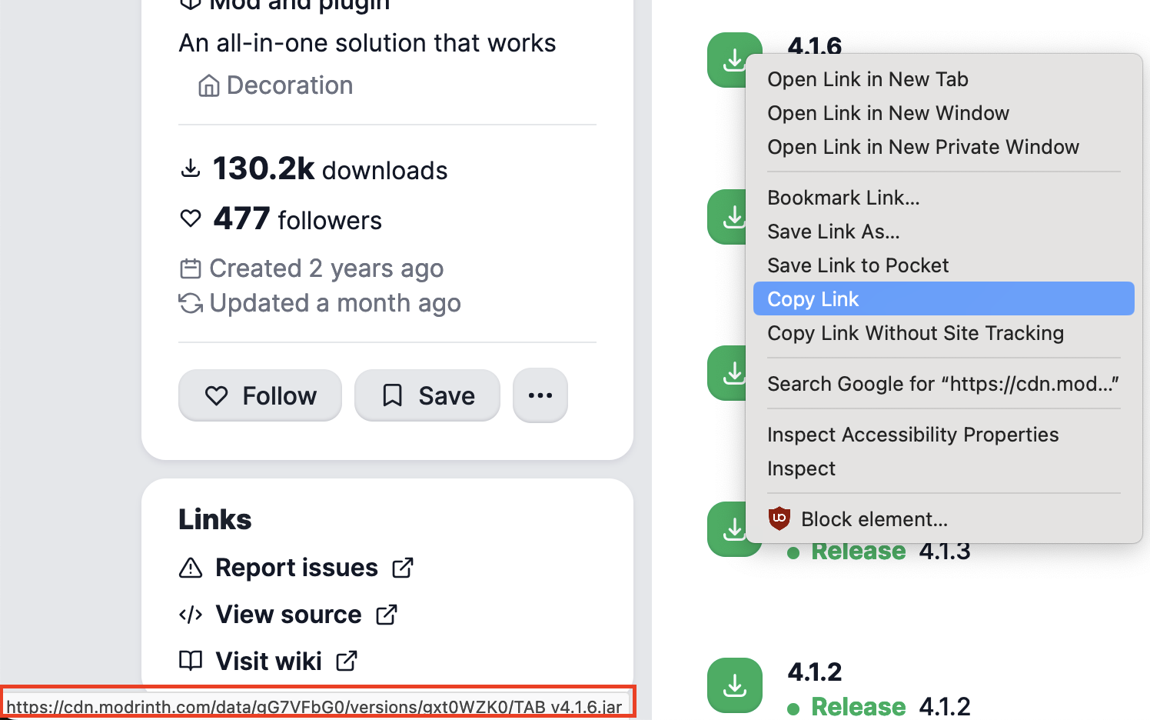Choose Save Link As from the menu
Screen dimensions: 1150x720
(x=833, y=232)
